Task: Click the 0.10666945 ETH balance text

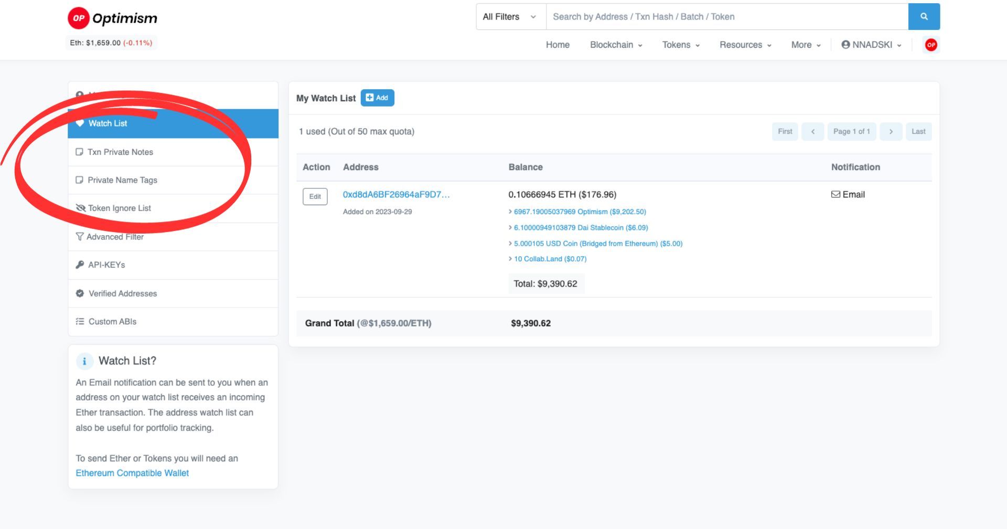Action: pos(562,195)
